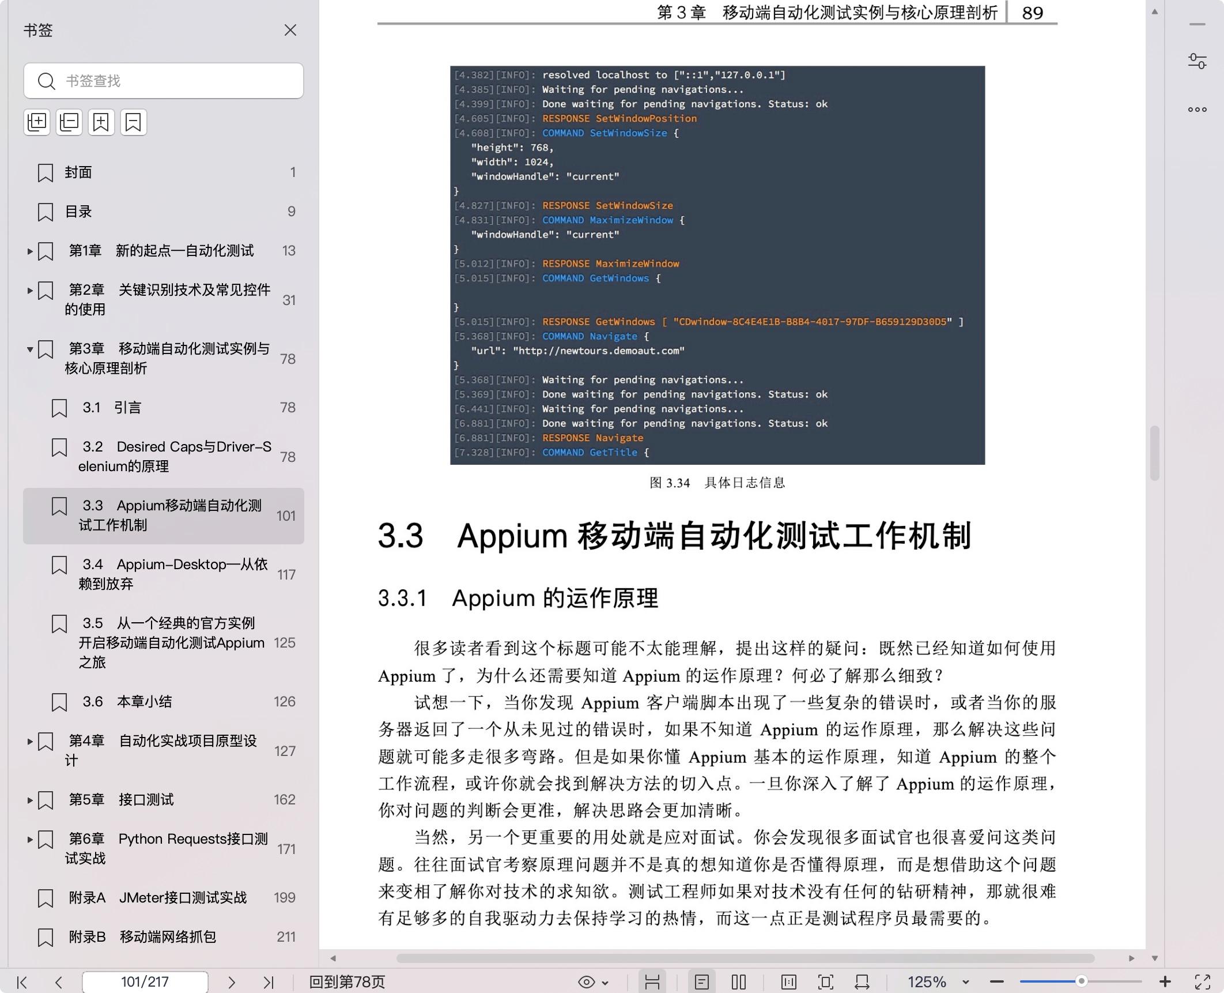
Task: Open 附录A JMeter接口测试实战 bookmark
Action: (x=164, y=898)
